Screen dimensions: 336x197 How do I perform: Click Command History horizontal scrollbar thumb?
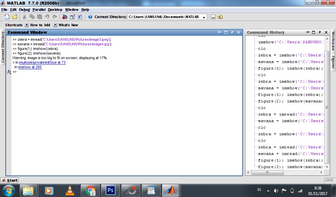[x=267, y=172]
